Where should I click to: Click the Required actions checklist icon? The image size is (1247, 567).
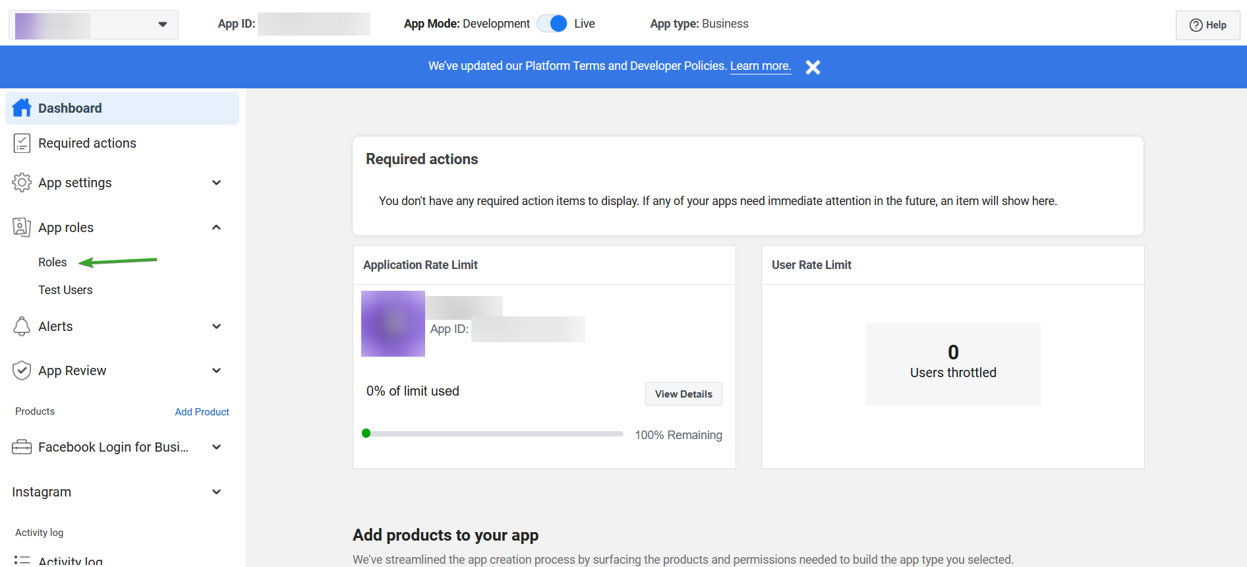[x=22, y=143]
